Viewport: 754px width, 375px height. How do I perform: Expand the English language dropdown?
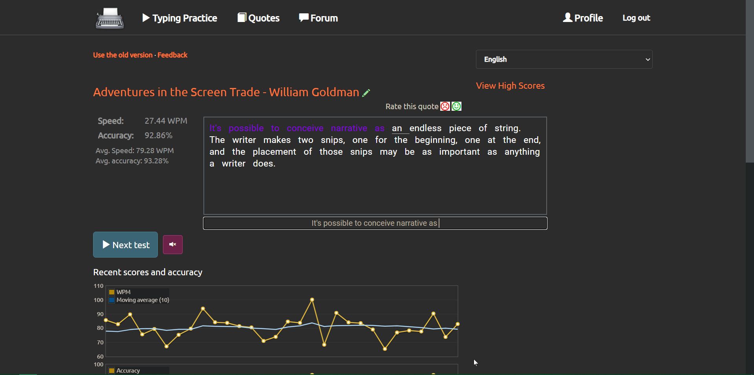coord(564,59)
